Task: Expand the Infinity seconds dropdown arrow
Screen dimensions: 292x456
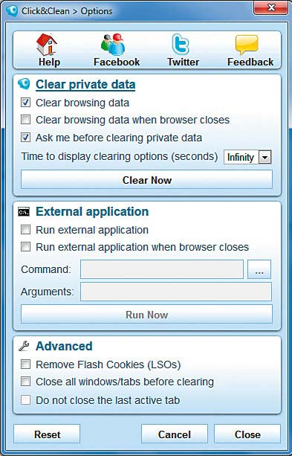Action: pos(265,158)
